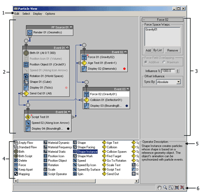Toggle the Event 01 lightbulb on/off
Screen dimensions: 202x194
[x=67, y=48]
